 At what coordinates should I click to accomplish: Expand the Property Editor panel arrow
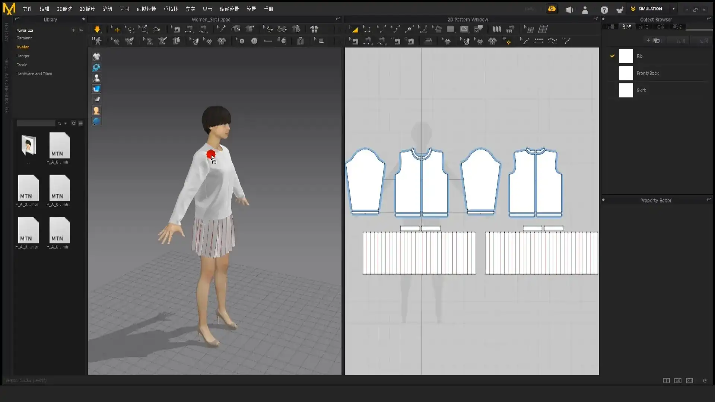click(x=604, y=200)
